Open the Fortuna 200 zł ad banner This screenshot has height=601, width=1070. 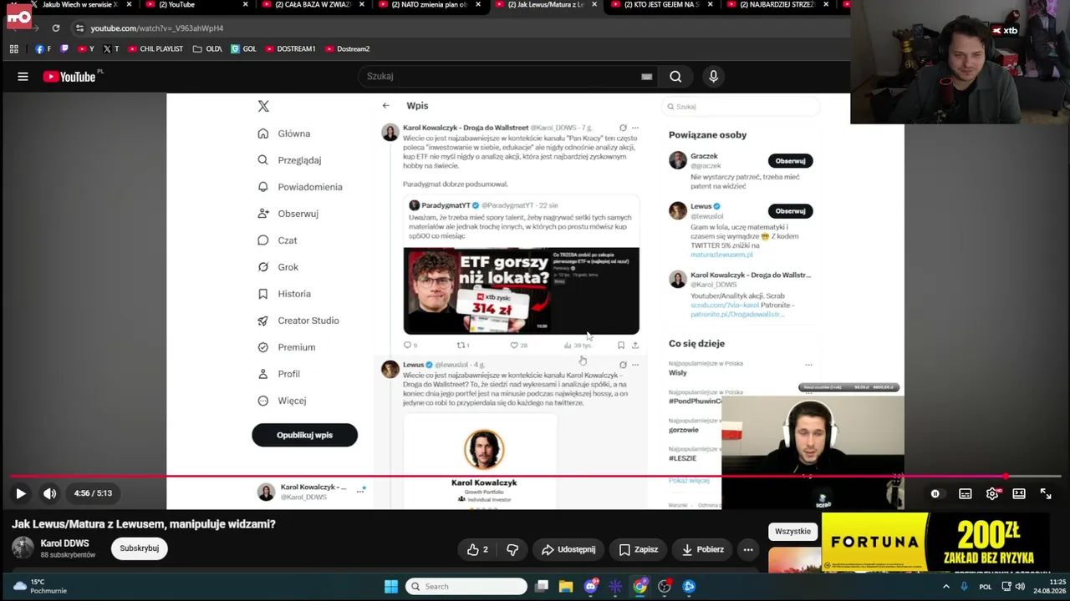(x=935, y=543)
